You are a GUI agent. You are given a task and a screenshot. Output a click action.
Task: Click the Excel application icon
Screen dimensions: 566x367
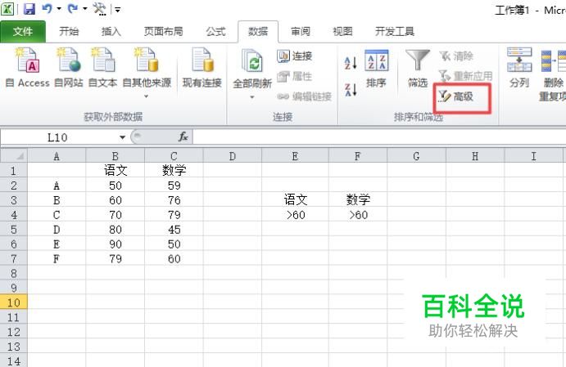[x=7, y=9]
